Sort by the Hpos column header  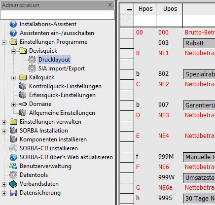coord(145,9)
